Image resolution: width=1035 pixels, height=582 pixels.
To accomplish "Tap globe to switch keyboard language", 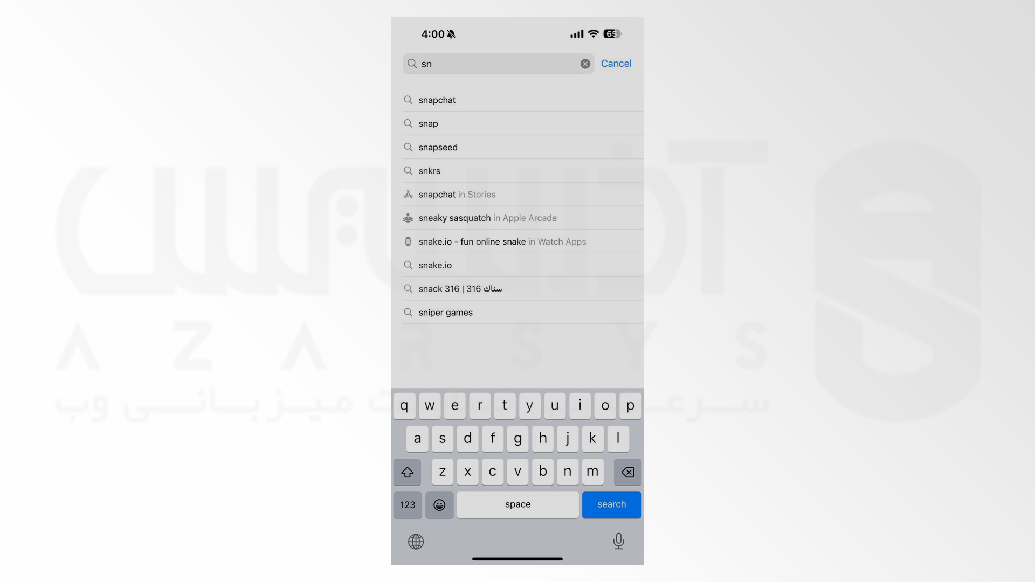I will pyautogui.click(x=415, y=541).
